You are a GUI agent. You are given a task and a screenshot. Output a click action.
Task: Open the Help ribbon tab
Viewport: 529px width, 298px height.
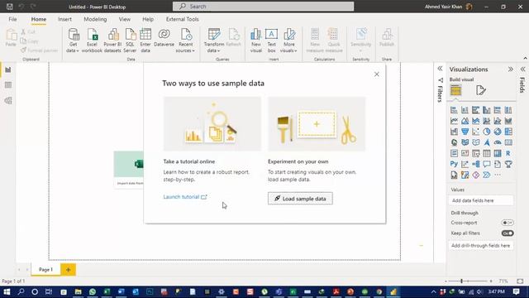(148, 19)
